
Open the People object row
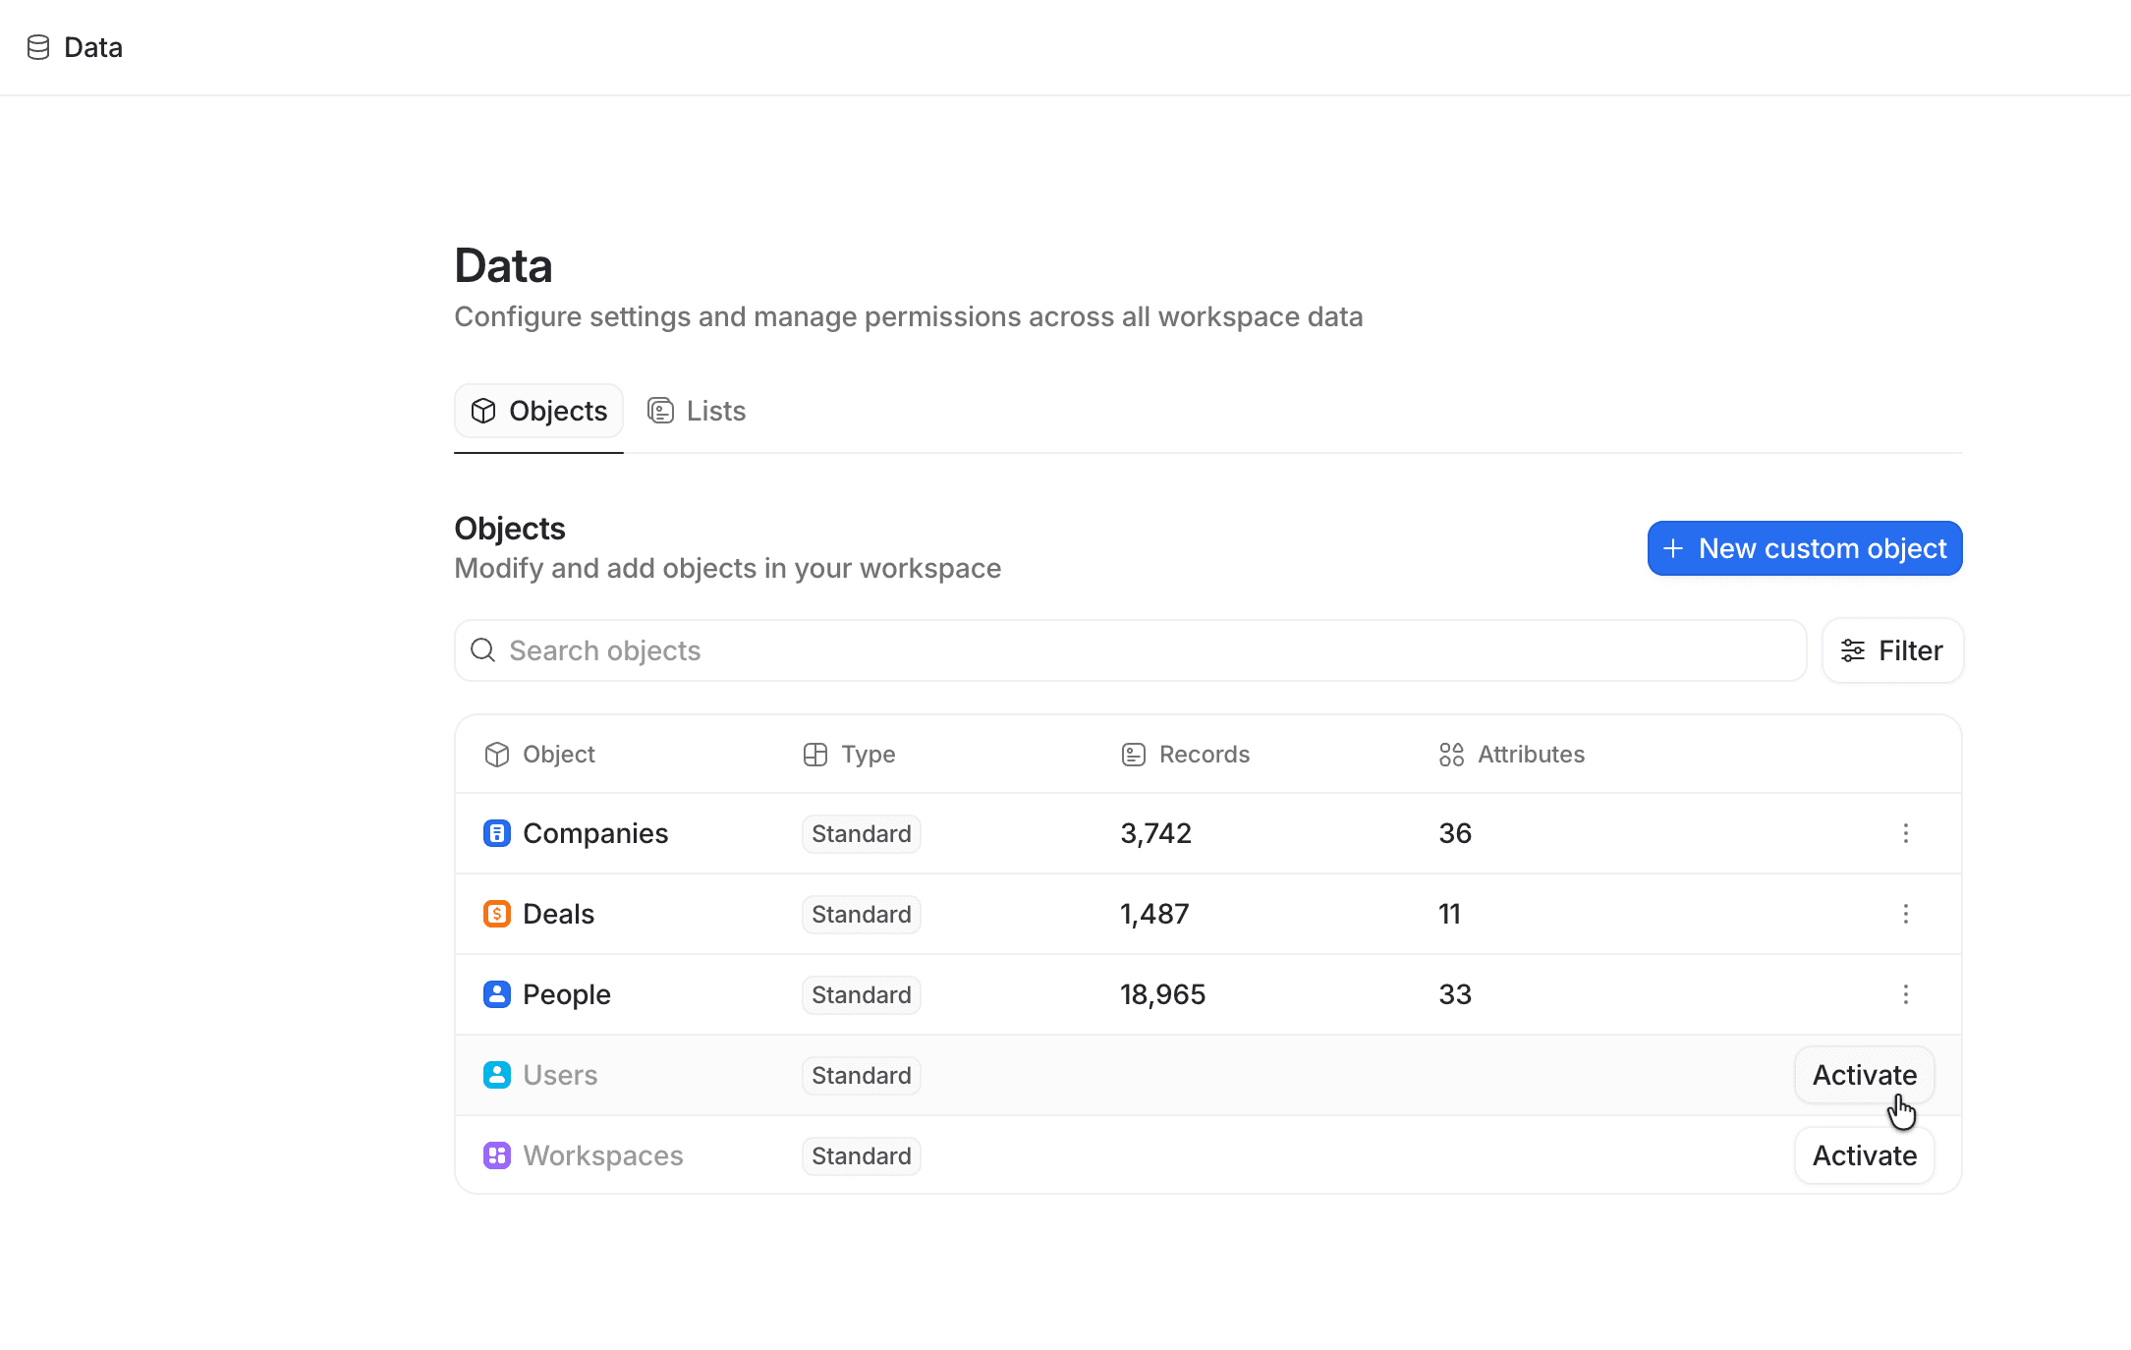coord(1208,994)
